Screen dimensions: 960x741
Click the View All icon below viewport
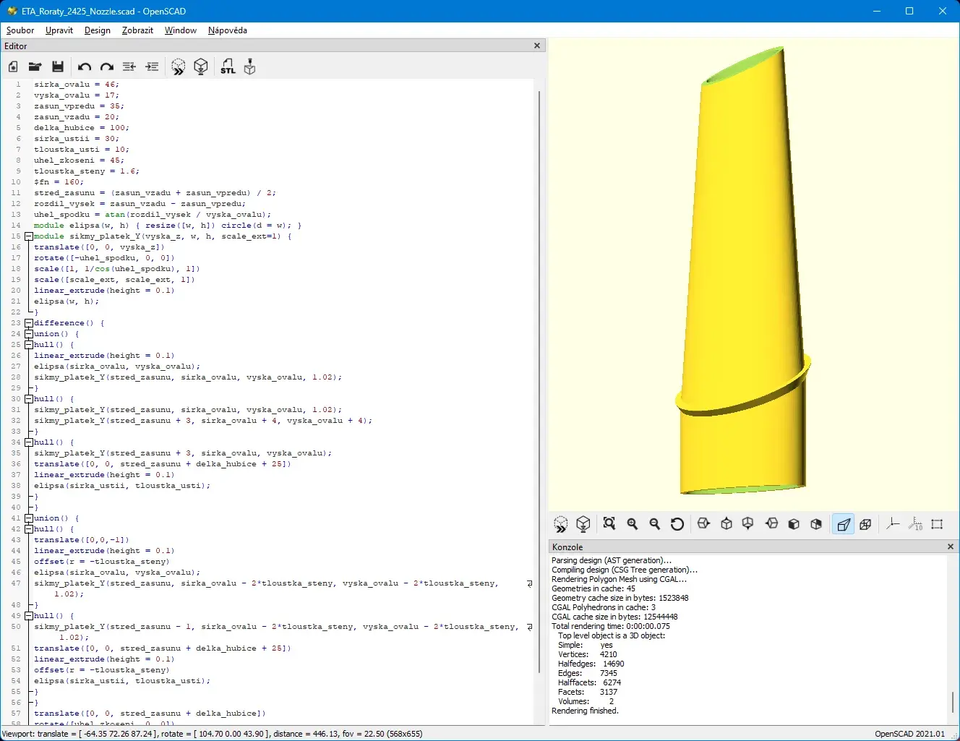609,524
